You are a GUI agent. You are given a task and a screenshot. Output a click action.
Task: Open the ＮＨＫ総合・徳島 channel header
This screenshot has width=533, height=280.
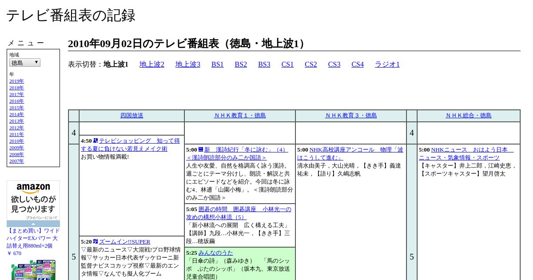[x=469, y=116]
